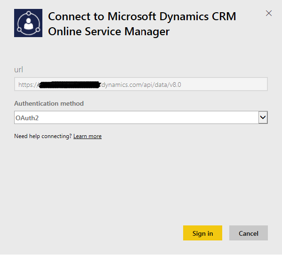Open the Authentication method dropdown arrow
This screenshot has height=255, width=282.
click(263, 117)
